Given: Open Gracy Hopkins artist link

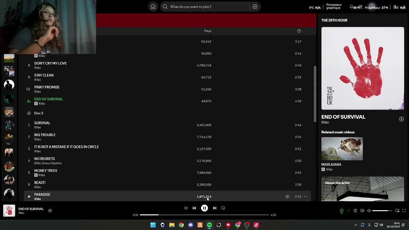Looking at the screenshot, I should pos(52,163).
